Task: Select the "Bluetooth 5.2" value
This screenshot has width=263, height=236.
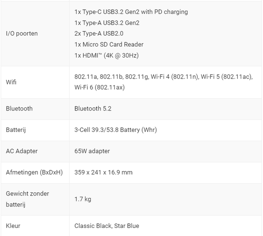Action: click(92, 109)
